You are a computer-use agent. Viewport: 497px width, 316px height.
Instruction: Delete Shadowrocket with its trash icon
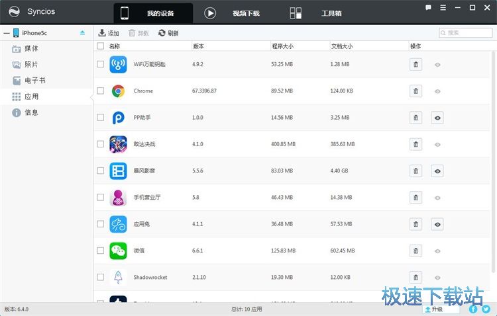click(x=416, y=278)
